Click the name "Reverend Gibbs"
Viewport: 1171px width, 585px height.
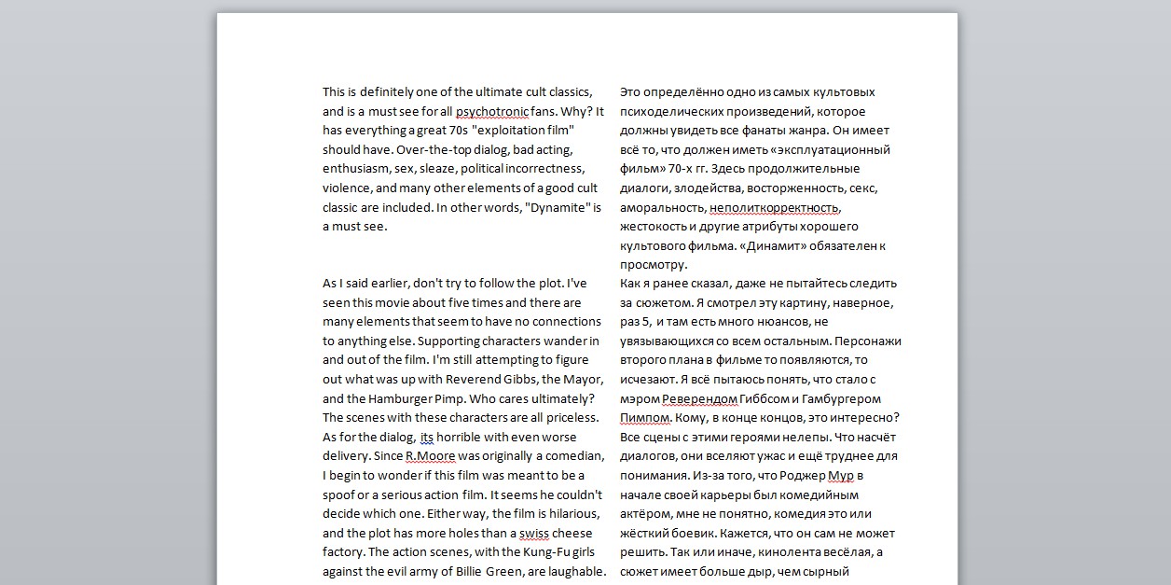pyautogui.click(x=493, y=380)
